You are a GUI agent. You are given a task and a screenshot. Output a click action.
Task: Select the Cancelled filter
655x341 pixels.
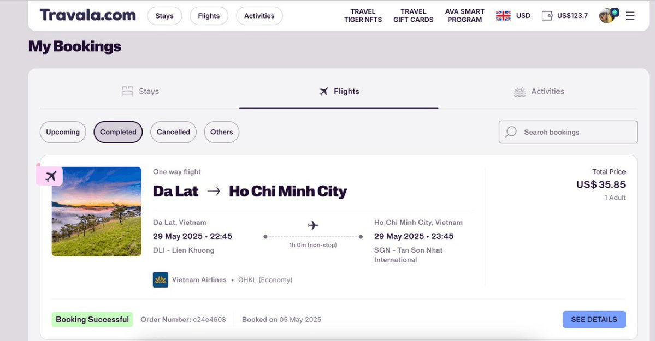click(x=173, y=132)
